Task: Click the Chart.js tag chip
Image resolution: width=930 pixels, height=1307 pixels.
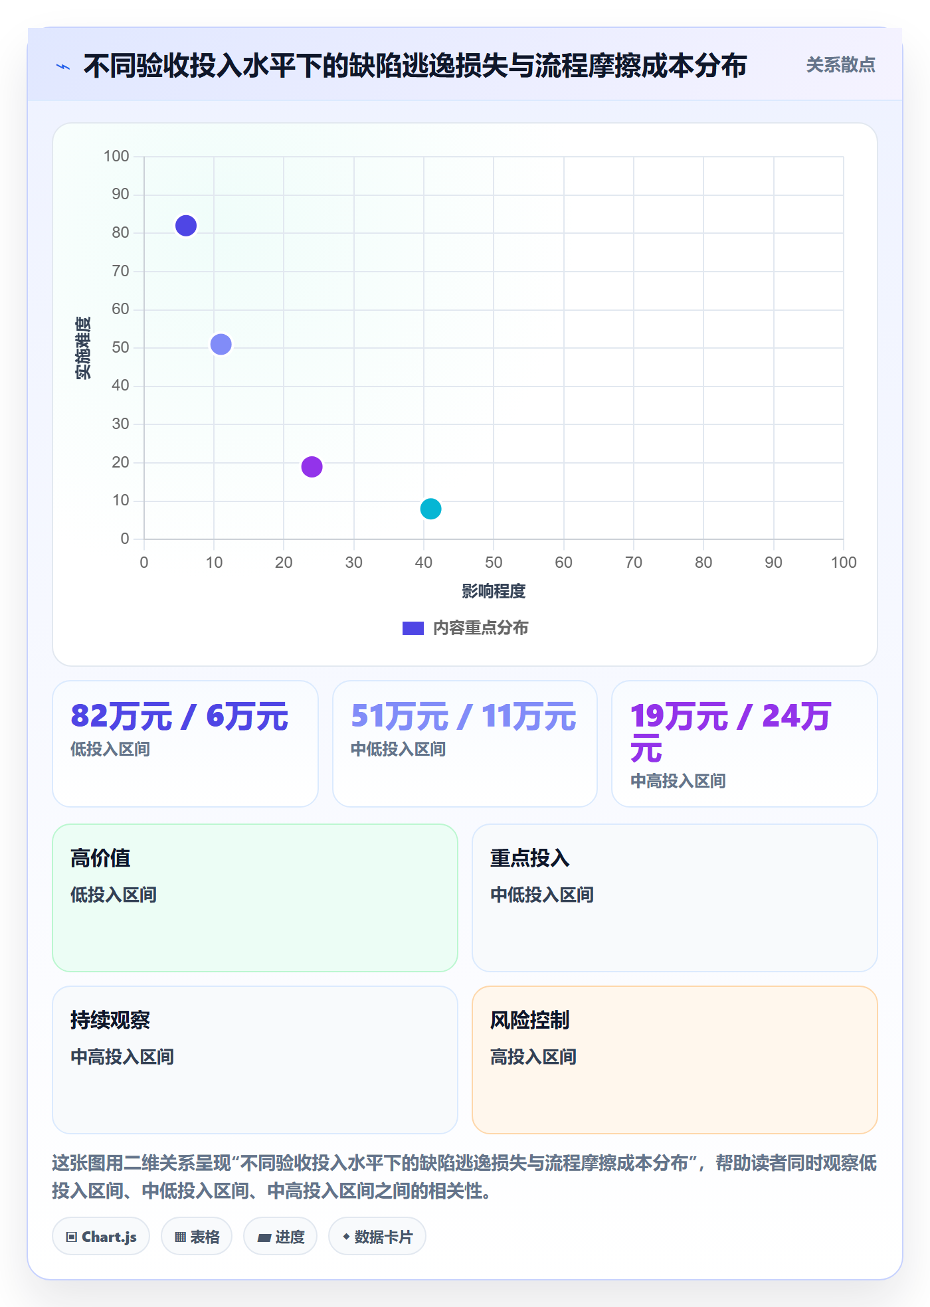Action: [x=101, y=1237]
